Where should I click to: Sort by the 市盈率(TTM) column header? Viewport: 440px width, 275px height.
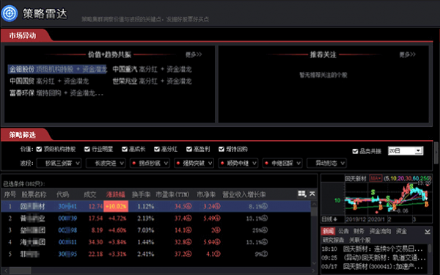[x=172, y=194]
